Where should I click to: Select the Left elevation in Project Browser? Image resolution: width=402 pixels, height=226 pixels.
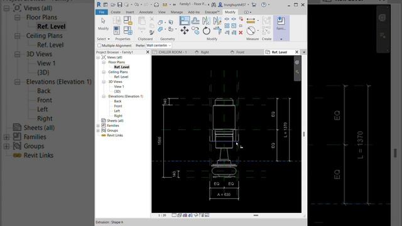click(117, 111)
